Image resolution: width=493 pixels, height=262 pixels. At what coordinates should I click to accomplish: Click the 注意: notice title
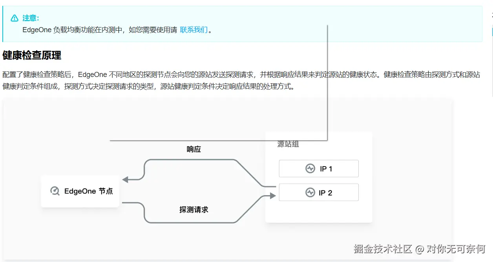click(31, 18)
